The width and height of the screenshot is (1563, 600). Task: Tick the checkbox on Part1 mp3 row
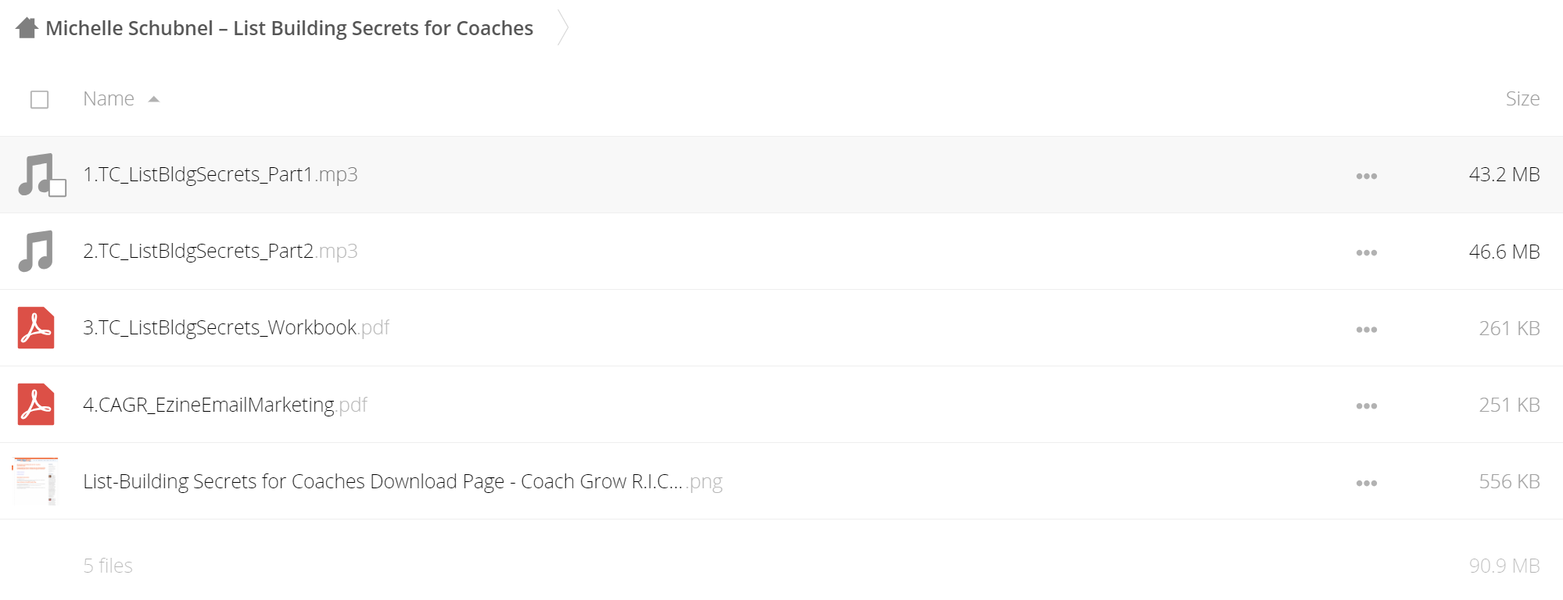[x=58, y=188]
